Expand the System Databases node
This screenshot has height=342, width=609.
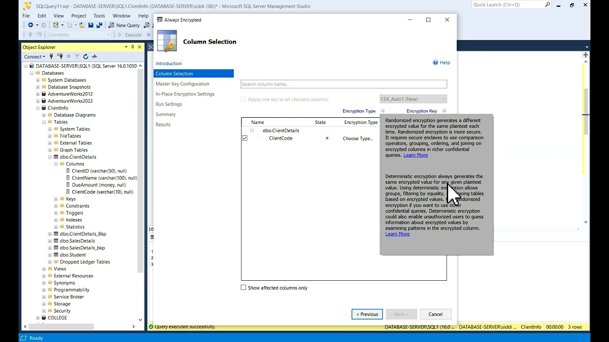(x=38, y=80)
